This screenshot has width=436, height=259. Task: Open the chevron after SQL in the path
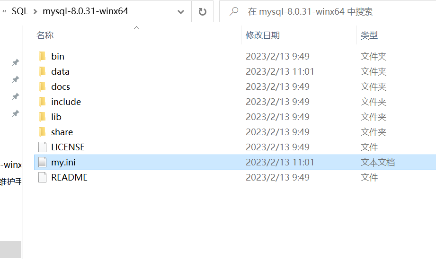tap(35, 11)
